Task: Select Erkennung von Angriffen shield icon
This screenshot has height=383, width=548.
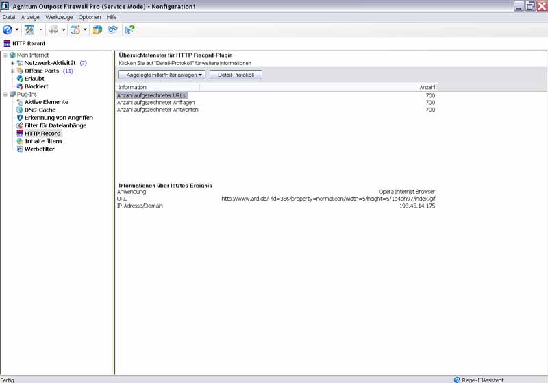Action: [20, 118]
